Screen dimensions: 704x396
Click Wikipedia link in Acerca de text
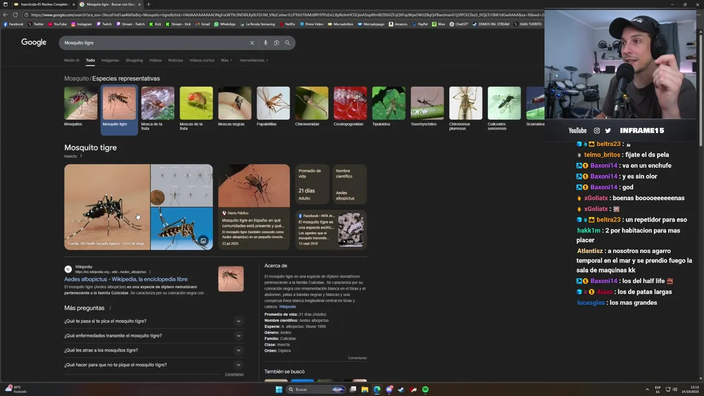(x=287, y=306)
